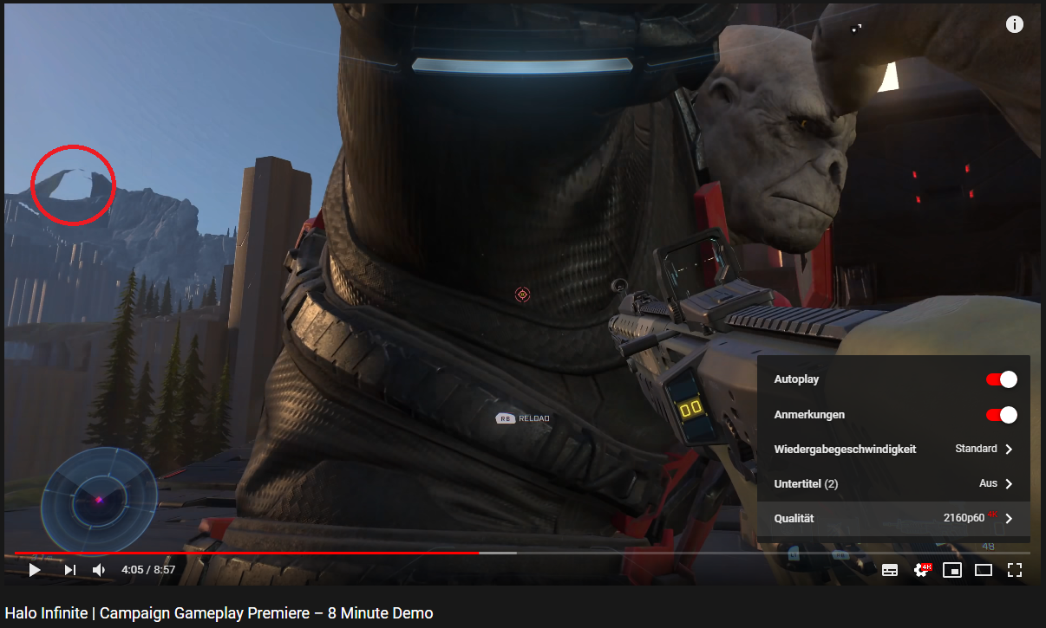Viewport: 1046px width, 628px height.
Task: Skip to next video
Action: (70, 569)
